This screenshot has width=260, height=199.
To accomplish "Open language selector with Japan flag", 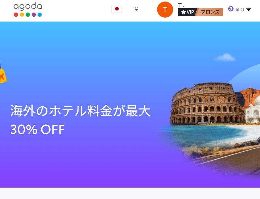I will pos(117,9).
